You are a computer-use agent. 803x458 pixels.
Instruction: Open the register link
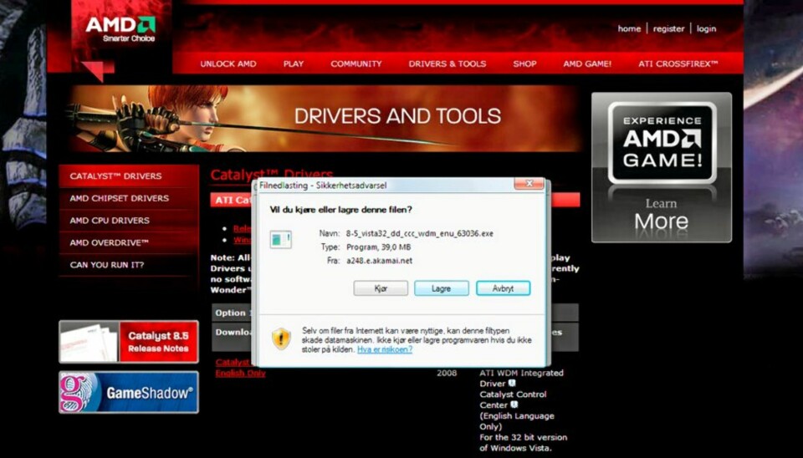point(668,29)
